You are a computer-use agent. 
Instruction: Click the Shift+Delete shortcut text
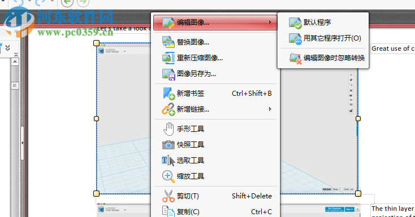[252, 196]
